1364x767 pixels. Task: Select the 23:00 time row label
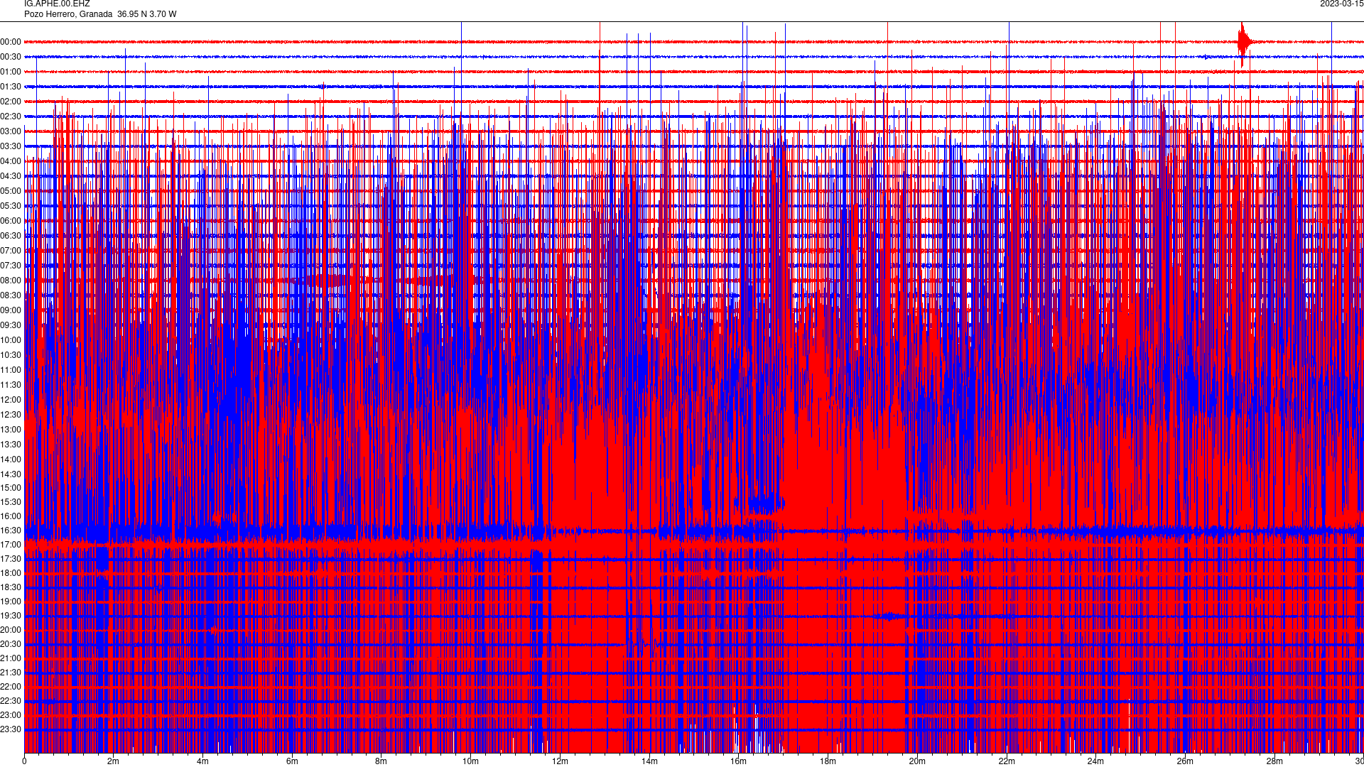[11, 715]
